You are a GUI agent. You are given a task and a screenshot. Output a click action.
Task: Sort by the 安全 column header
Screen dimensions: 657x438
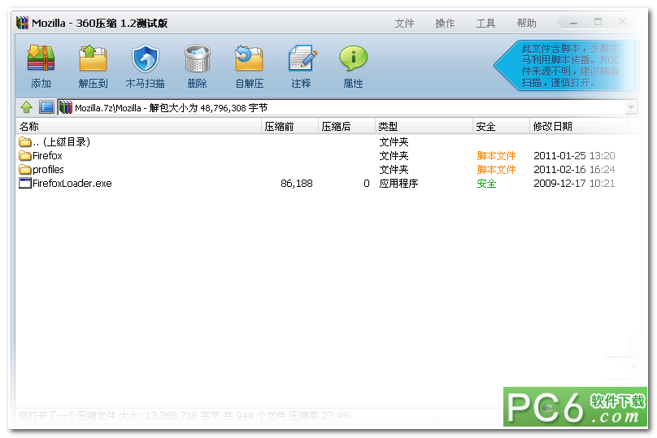coord(501,127)
